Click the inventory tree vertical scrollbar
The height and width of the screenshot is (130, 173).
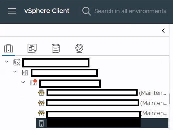tap(170, 98)
